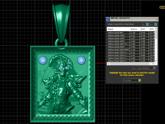
Task: Toggle the User option switch
Action: click(155, 24)
